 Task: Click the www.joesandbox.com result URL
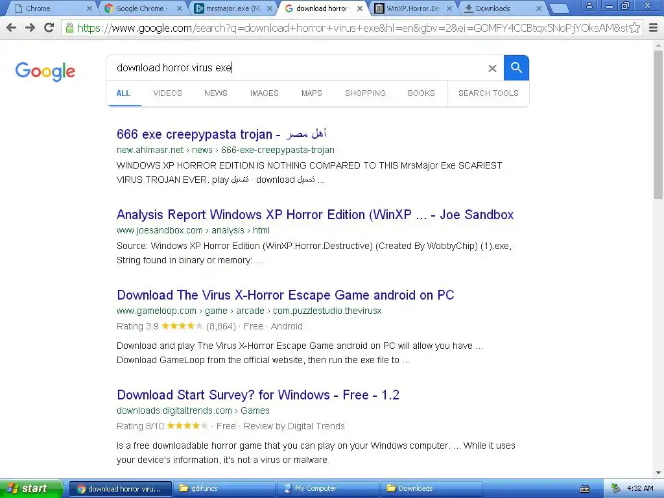tap(193, 230)
